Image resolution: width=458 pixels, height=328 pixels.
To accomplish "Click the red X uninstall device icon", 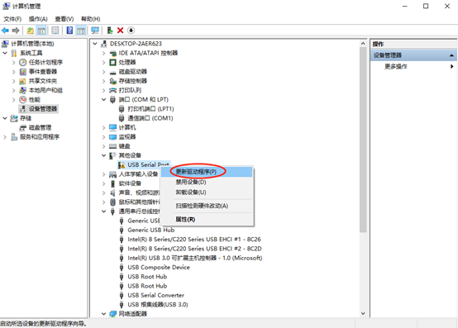I will coord(120,30).
